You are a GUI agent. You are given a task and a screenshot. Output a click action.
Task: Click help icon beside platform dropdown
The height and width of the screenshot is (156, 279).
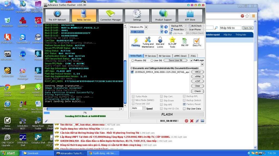click(x=166, y=27)
